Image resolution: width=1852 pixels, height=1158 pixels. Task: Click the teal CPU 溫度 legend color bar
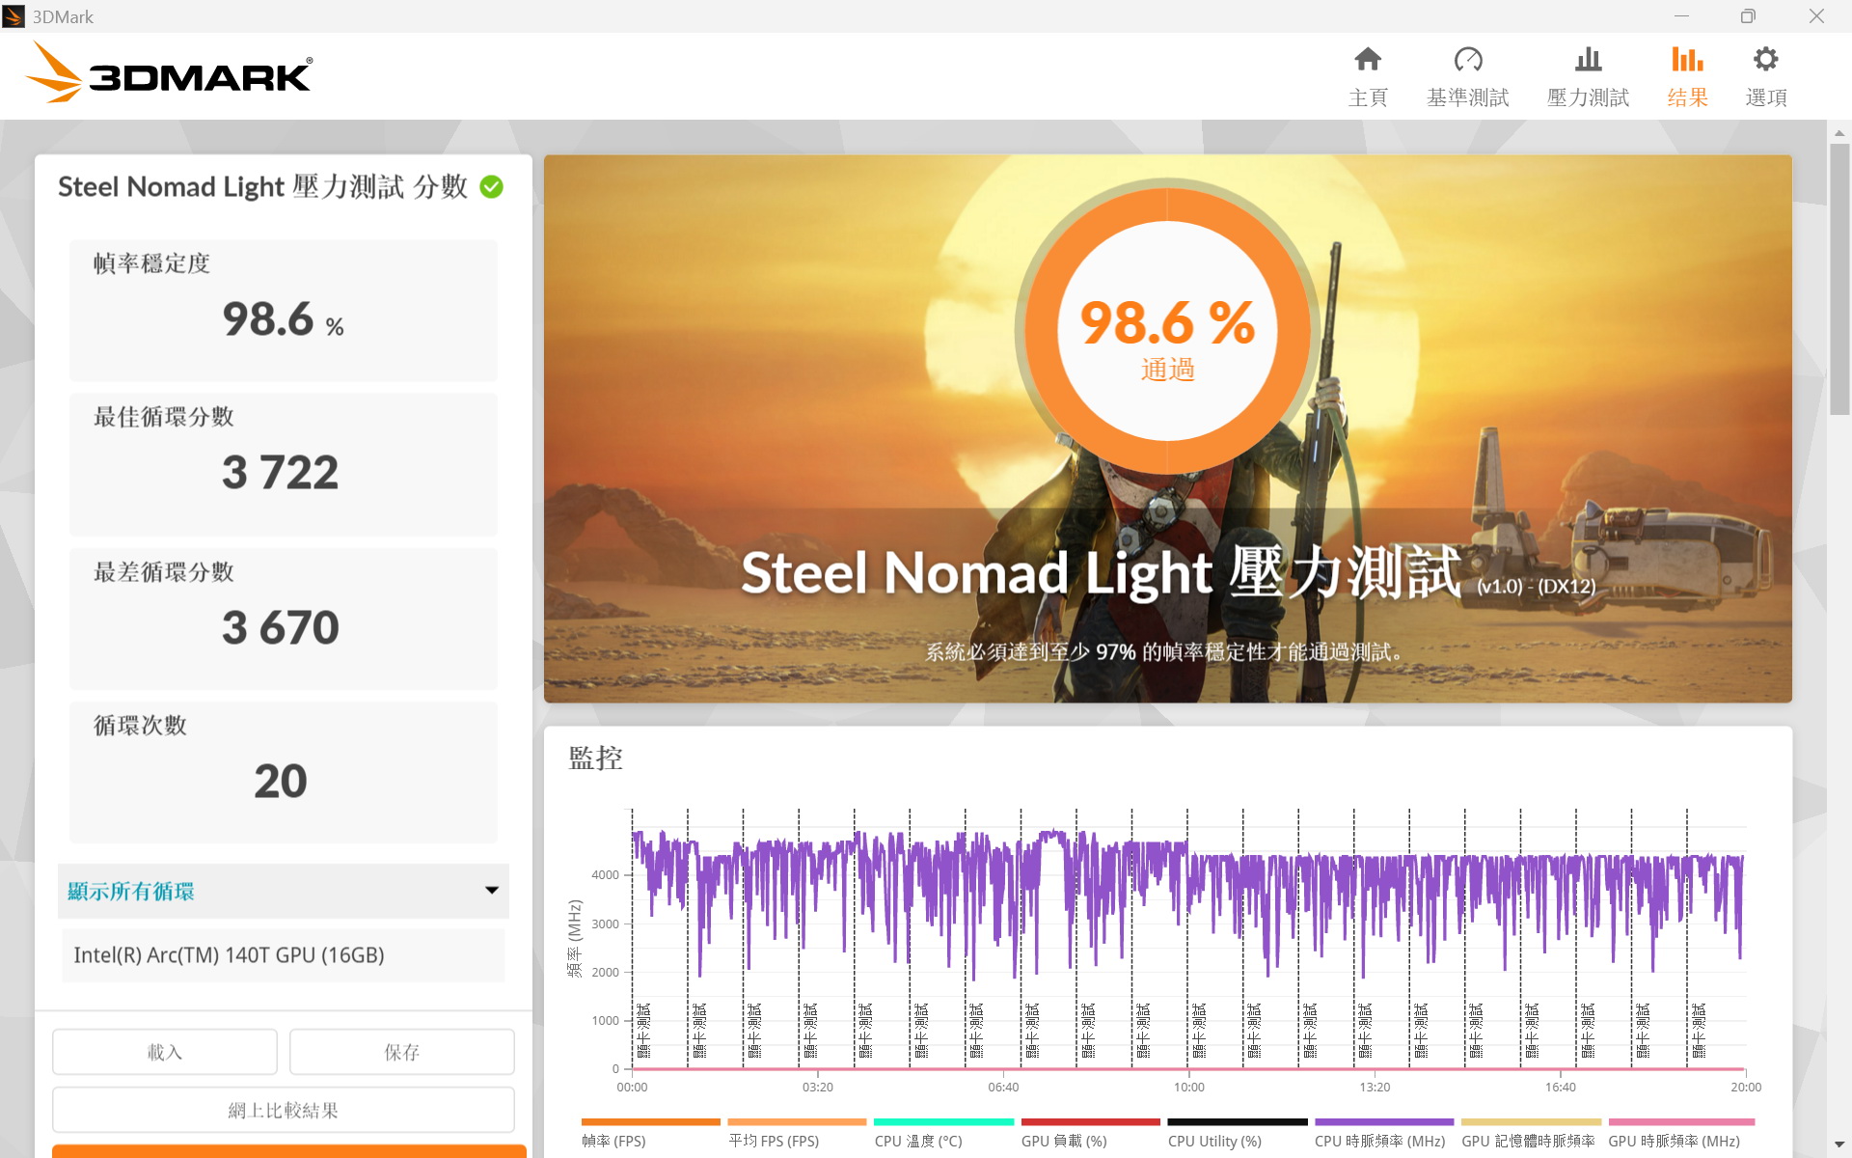coord(943,1122)
